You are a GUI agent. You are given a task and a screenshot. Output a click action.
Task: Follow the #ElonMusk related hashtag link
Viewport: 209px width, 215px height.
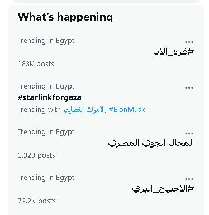point(127,110)
